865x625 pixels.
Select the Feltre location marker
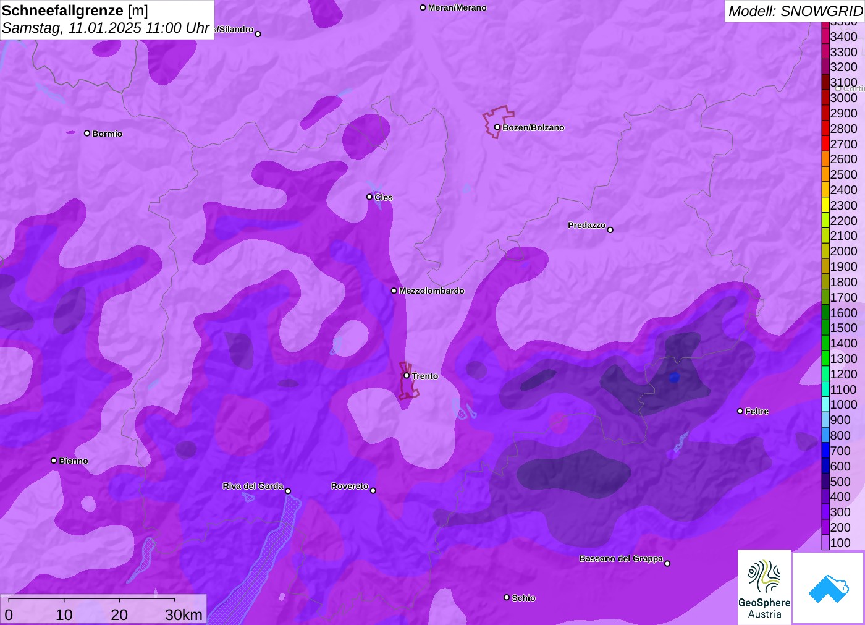[740, 410]
